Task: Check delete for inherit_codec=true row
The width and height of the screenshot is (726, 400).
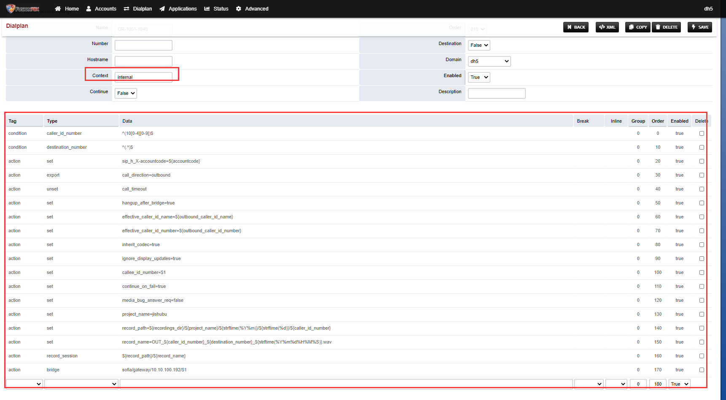Action: [702, 245]
